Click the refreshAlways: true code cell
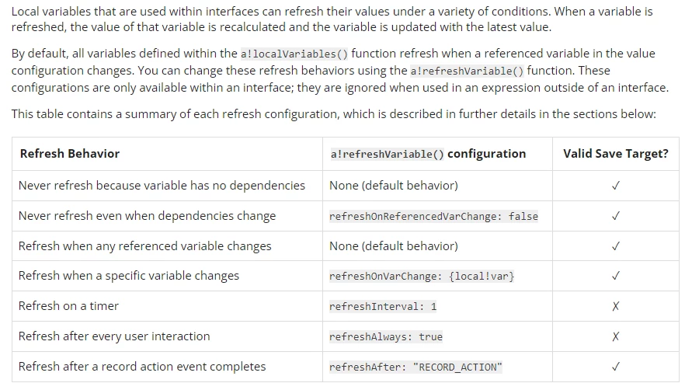Screen dimensions: 692x390 (386, 337)
